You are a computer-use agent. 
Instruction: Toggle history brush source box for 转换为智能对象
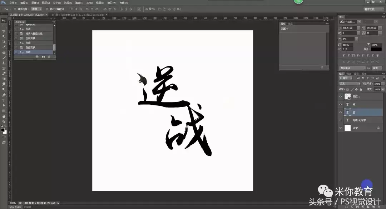16,34
